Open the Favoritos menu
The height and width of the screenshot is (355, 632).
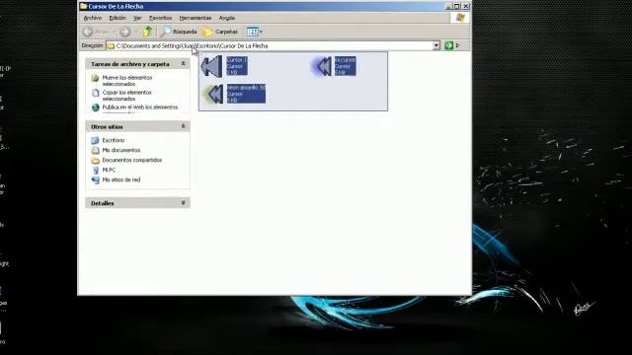click(x=160, y=18)
